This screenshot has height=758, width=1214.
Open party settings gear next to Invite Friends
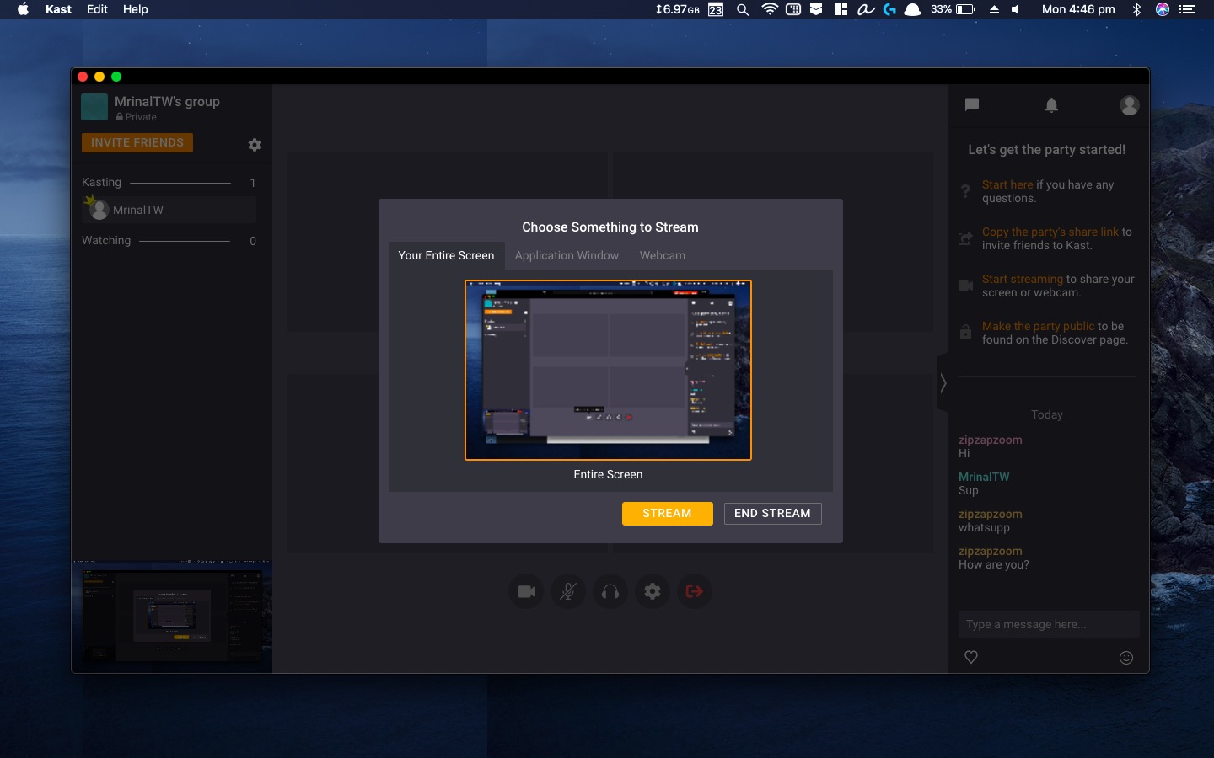[254, 145]
